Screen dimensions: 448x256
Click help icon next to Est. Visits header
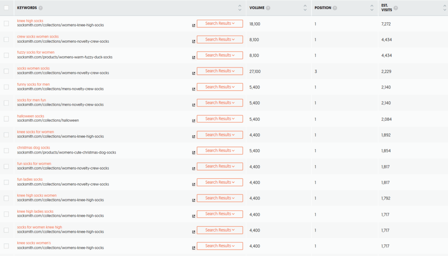395,8
